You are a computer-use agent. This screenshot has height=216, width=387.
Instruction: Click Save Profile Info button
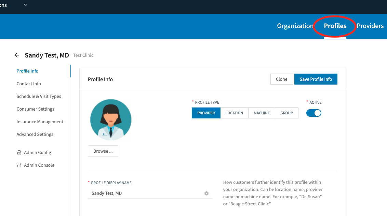[316, 79]
